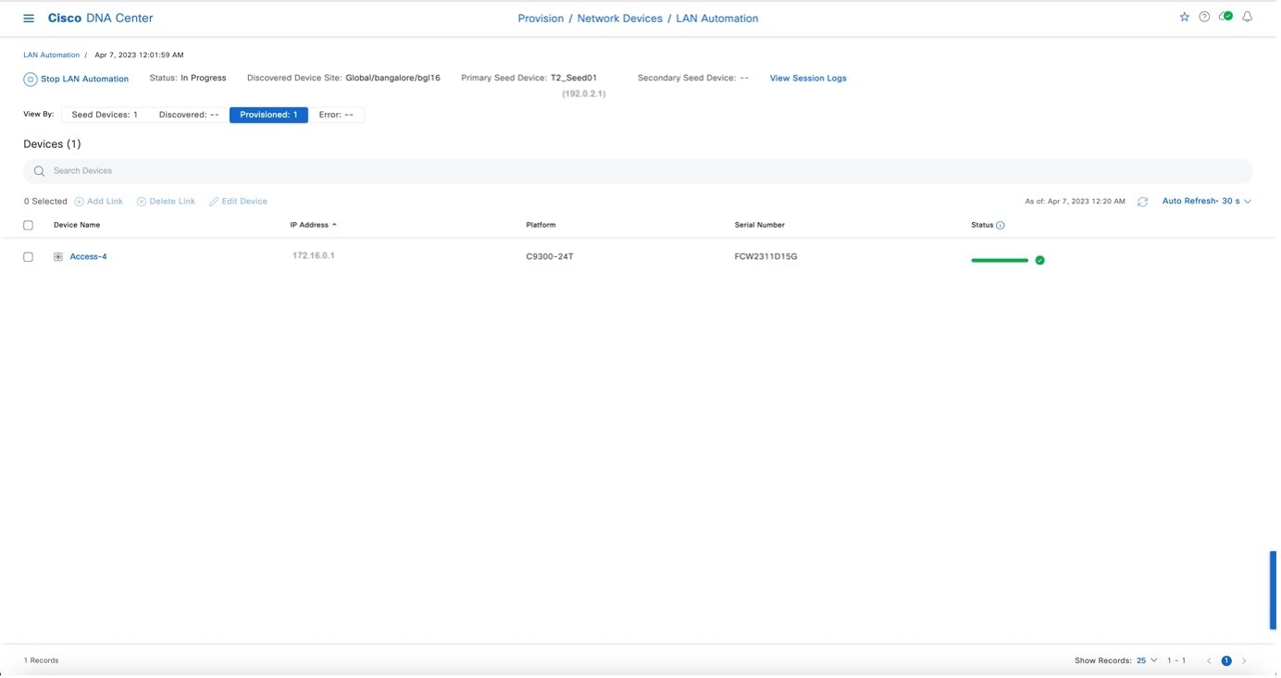Click the refresh devices icon
Image resolution: width=1281 pixels, height=678 pixels.
pos(1147,202)
